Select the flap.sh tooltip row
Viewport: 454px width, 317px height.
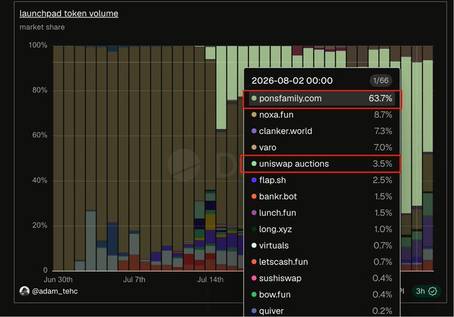[322, 180]
